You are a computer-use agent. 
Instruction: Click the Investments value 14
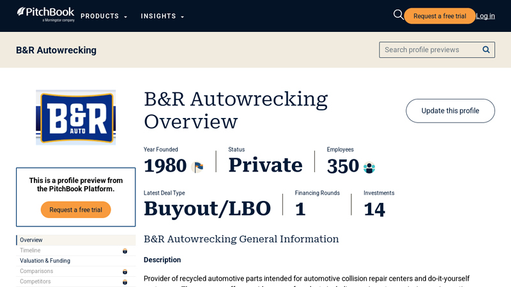(x=374, y=209)
